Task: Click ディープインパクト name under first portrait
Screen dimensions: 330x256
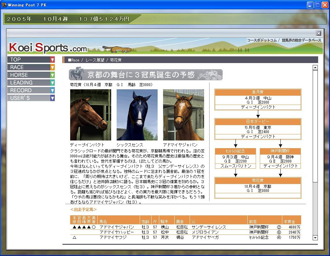Action: point(87,145)
